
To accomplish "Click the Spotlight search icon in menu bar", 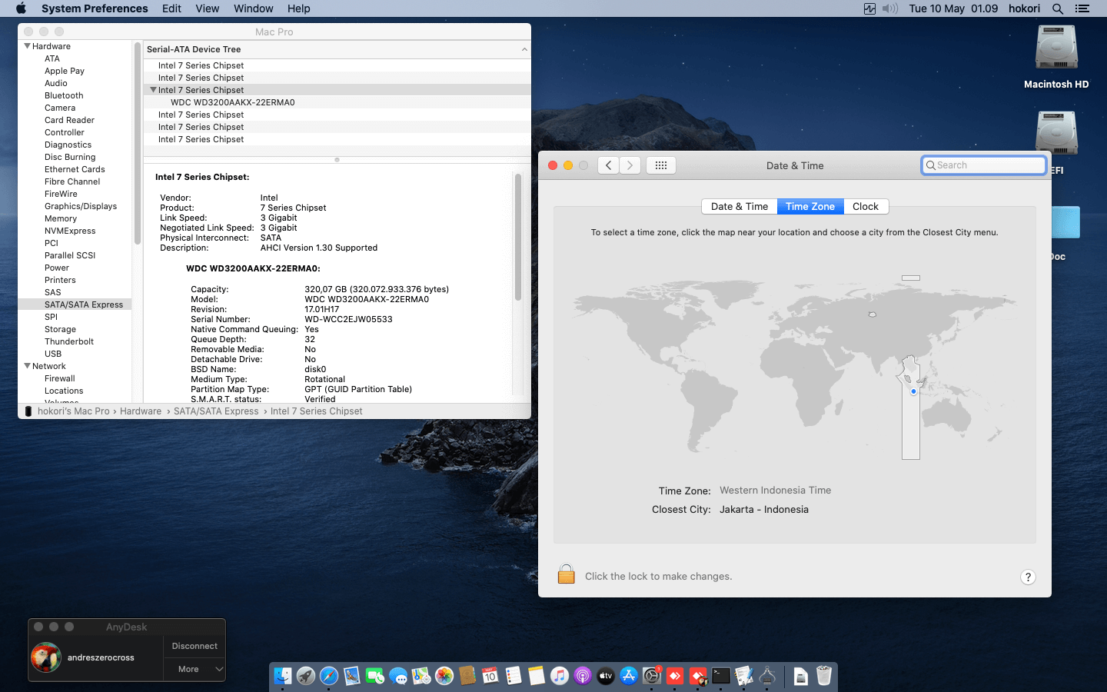I will pos(1058,8).
